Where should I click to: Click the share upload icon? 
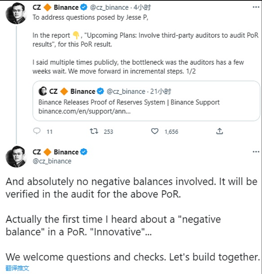(x=220, y=131)
